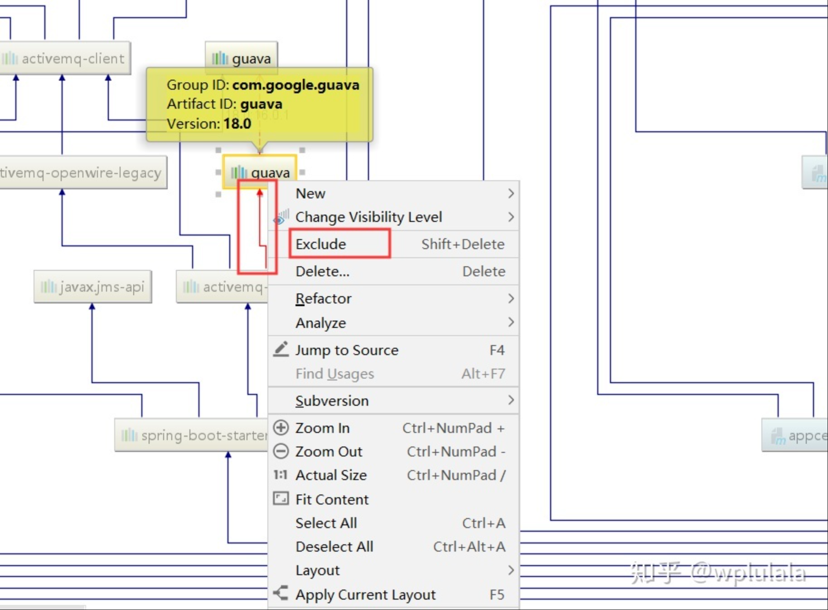Expand the Layout submenu arrow
The width and height of the screenshot is (828, 610).
pos(511,570)
